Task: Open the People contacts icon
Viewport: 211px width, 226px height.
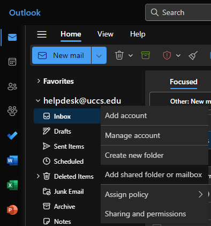Action: (x=12, y=86)
